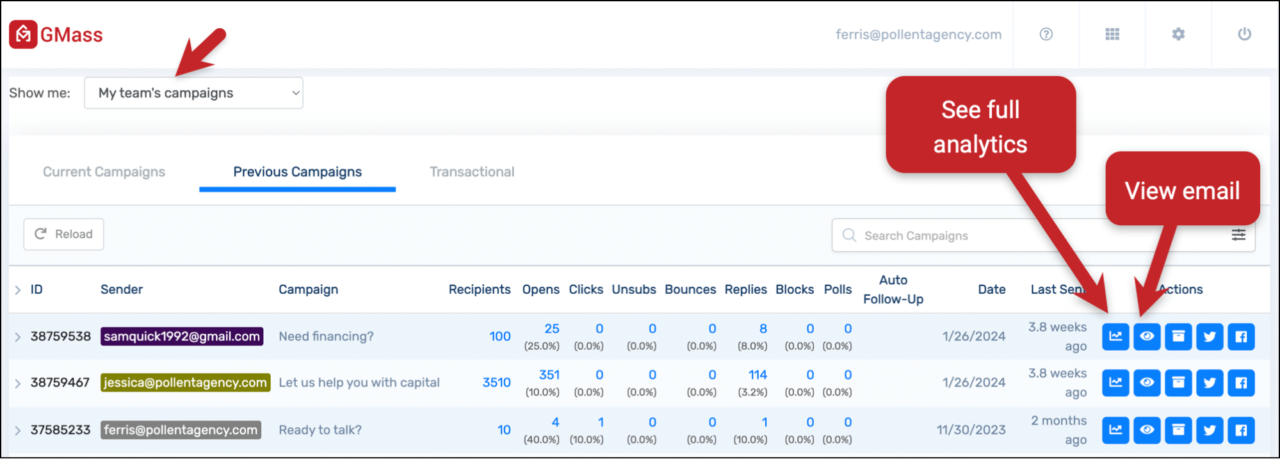Open analytics chart for campaign 38759538
1280x459 pixels.
(x=1115, y=337)
